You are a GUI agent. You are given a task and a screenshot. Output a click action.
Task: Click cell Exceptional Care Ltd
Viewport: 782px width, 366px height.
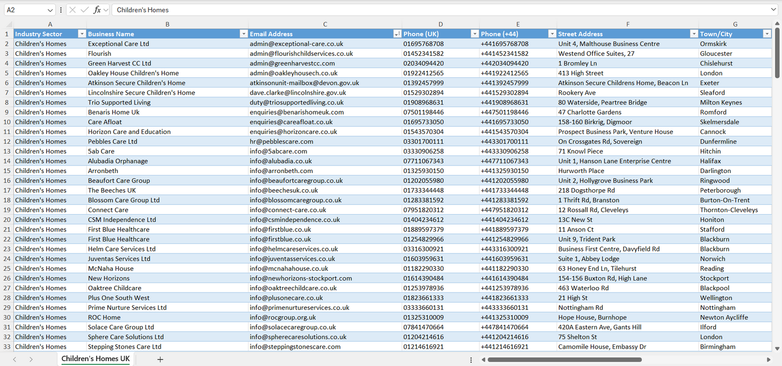[x=167, y=43]
